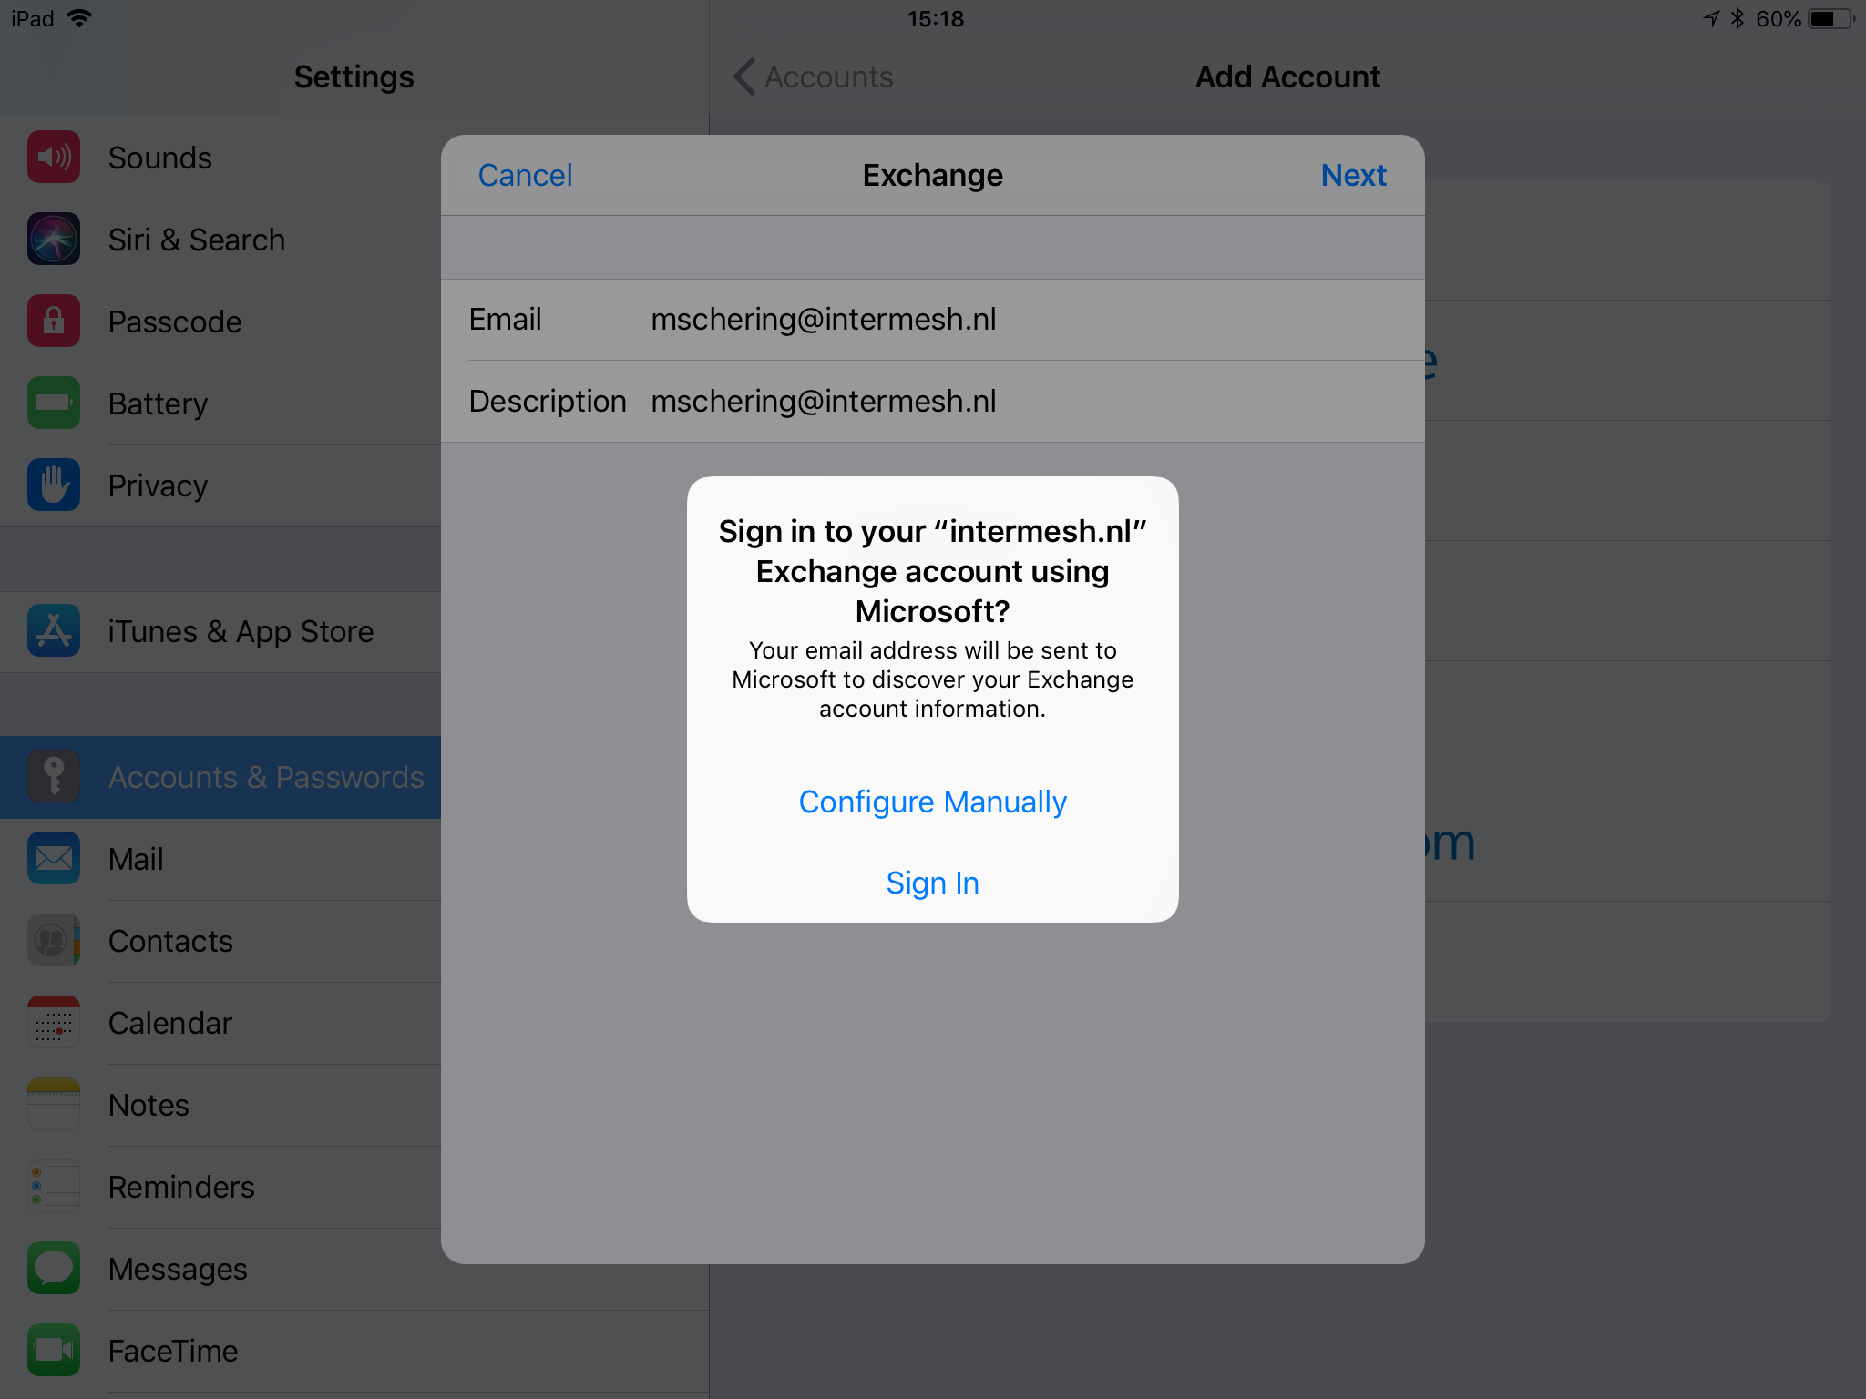Tap the back chevron beside Accounts
Screen dimensions: 1866x1399
click(744, 77)
